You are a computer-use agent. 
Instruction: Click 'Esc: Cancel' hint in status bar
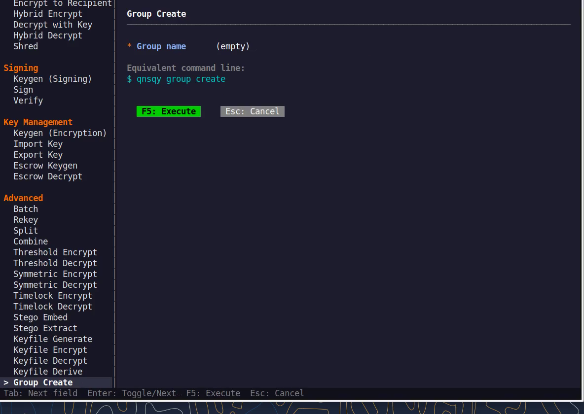point(277,393)
